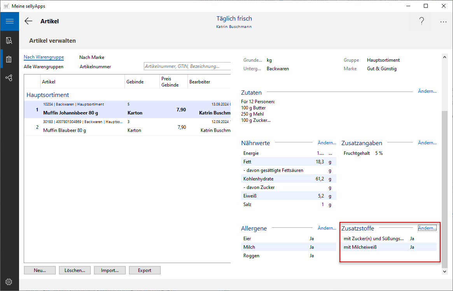This screenshot has height=291, width=453.
Task: Open the Alle Warengruppen filter dropdown
Action: [44, 67]
